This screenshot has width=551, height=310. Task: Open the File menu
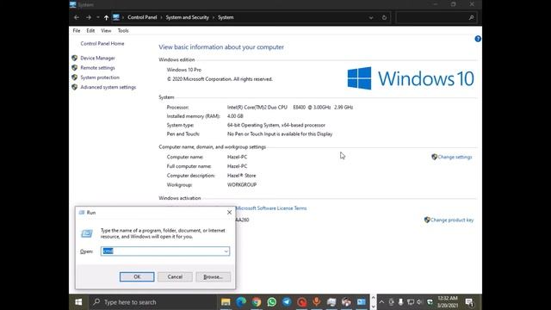coord(77,31)
